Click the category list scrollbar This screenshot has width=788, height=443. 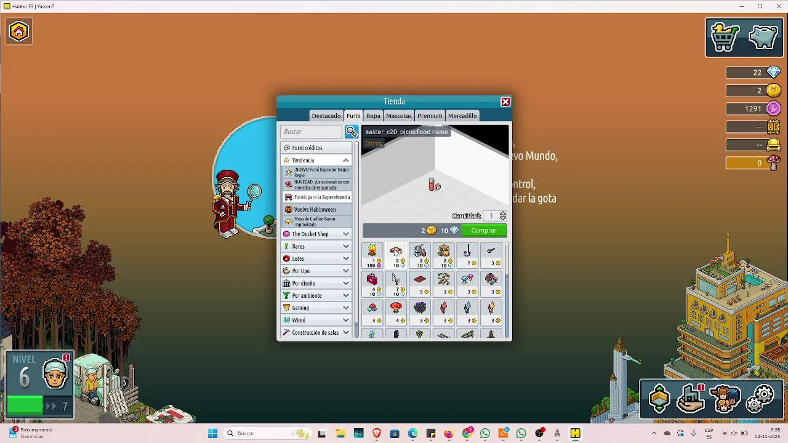pos(356,240)
